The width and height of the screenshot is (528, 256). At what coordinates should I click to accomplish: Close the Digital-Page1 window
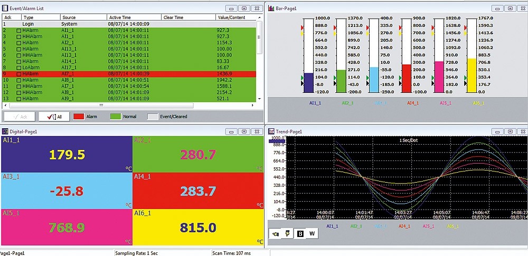pyautogui.click(x=257, y=131)
